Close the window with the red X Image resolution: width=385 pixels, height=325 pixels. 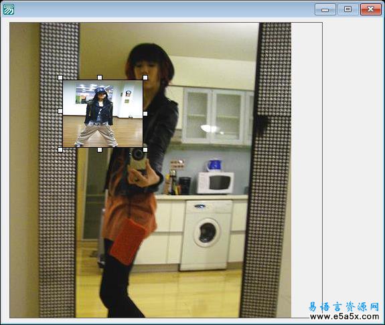(371, 9)
